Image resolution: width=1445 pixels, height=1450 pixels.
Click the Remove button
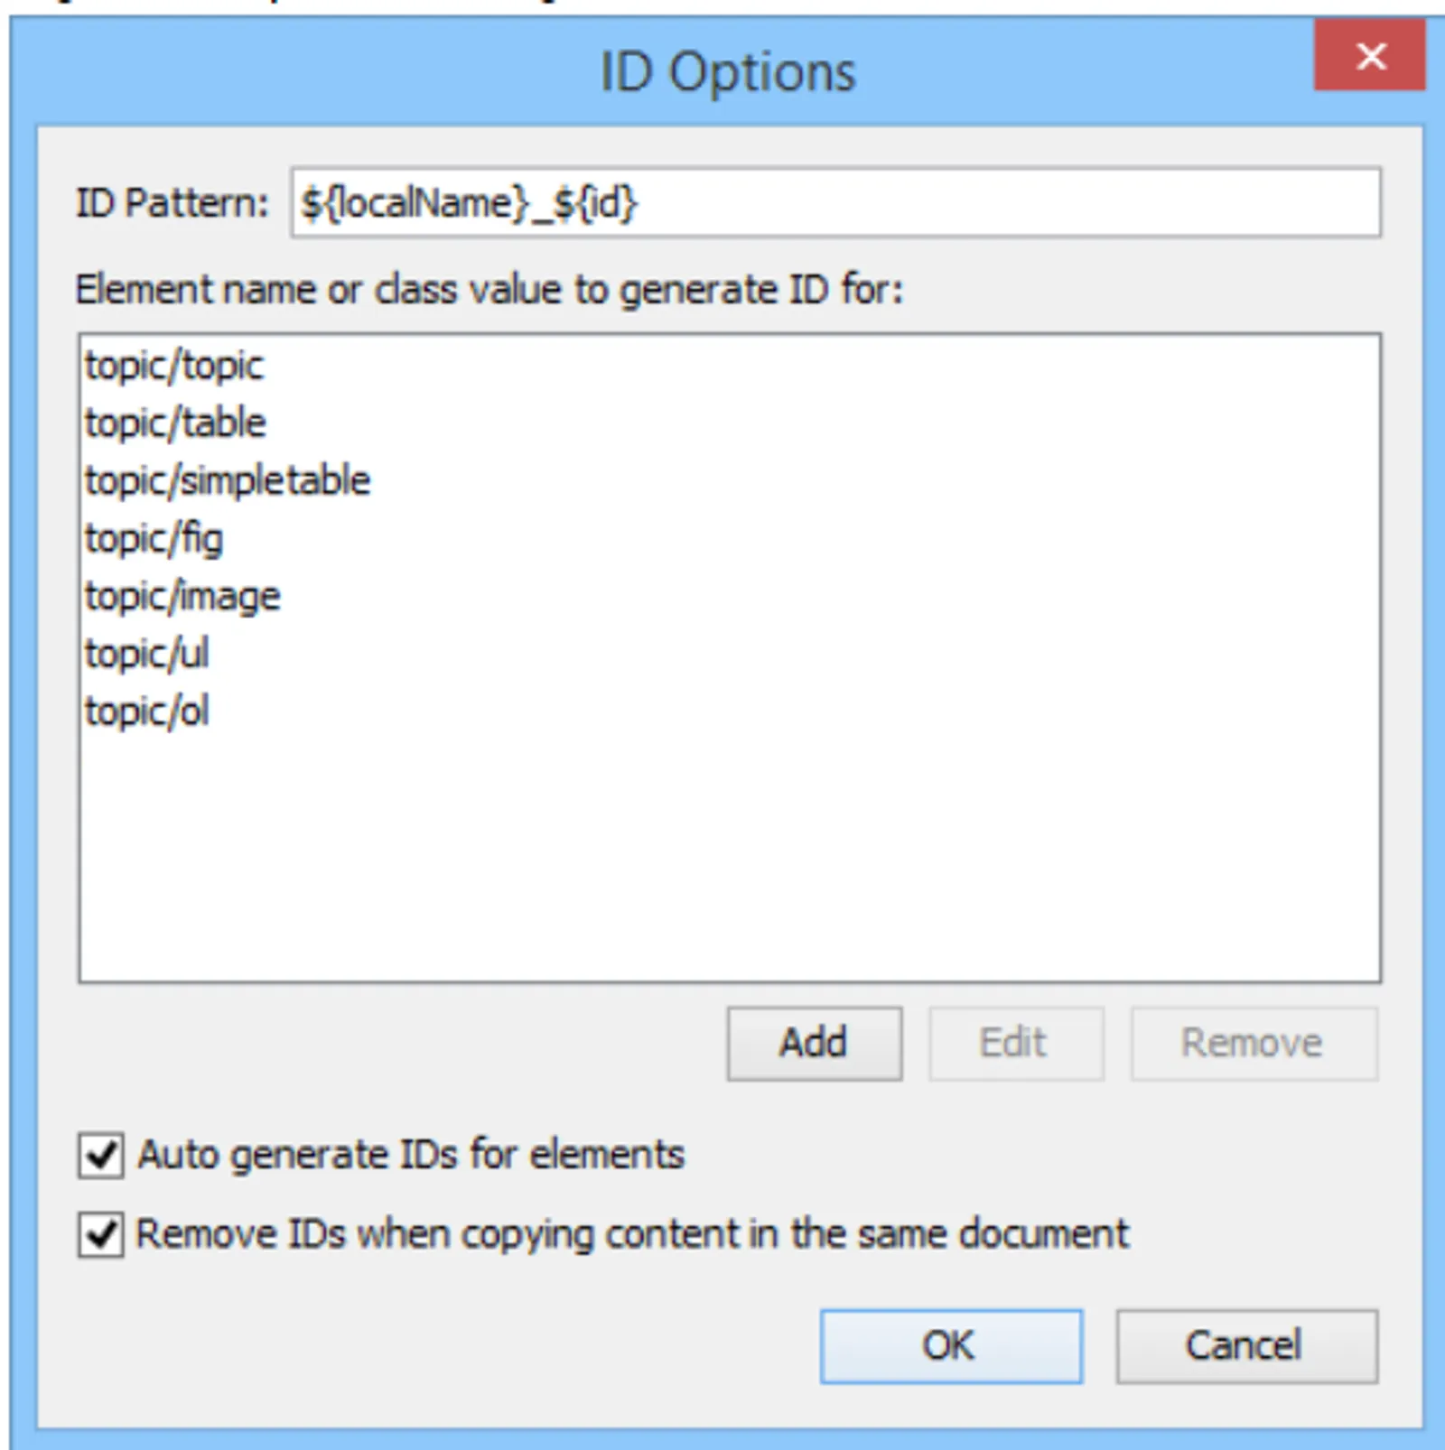pyautogui.click(x=1254, y=1044)
